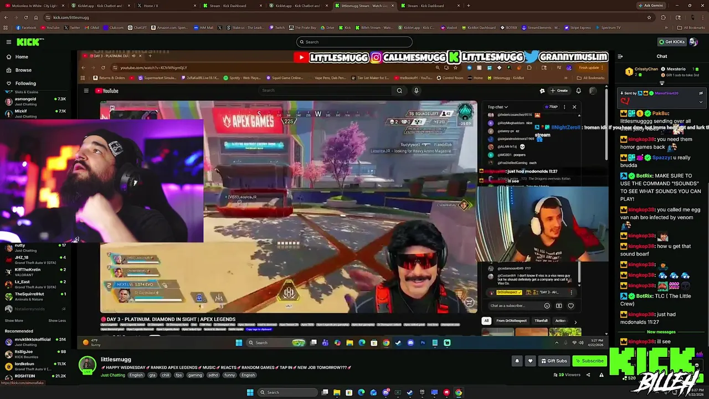Toggle the notification bell for littlesmugg
Screen dimensions: 709x399
point(517,361)
